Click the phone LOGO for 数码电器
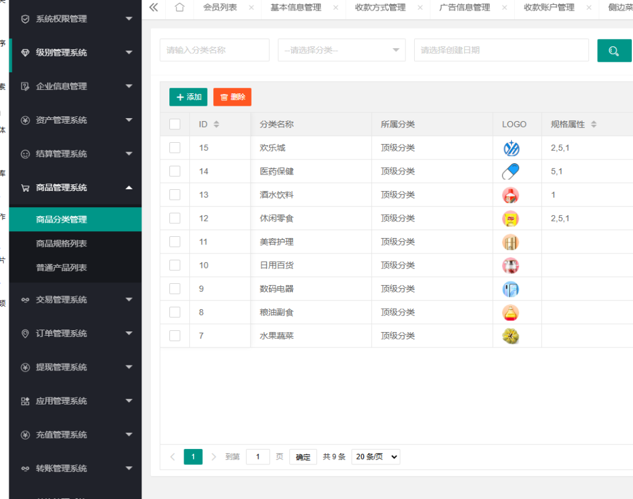This screenshot has height=499, width=633. [510, 289]
